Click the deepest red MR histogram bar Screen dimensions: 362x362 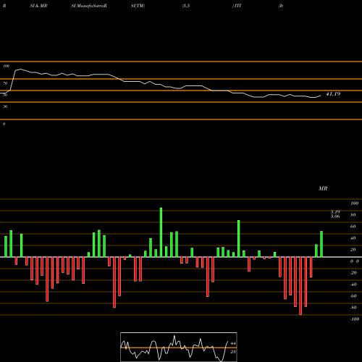(300, 286)
